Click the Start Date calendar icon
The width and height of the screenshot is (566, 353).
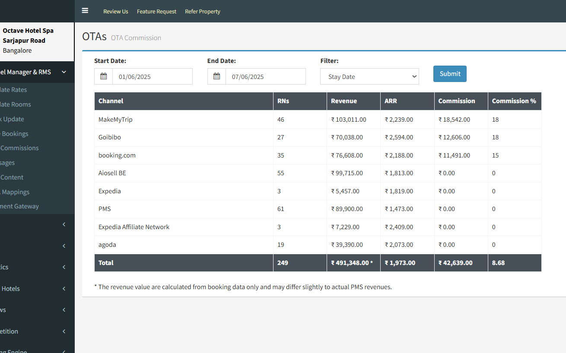click(x=104, y=76)
